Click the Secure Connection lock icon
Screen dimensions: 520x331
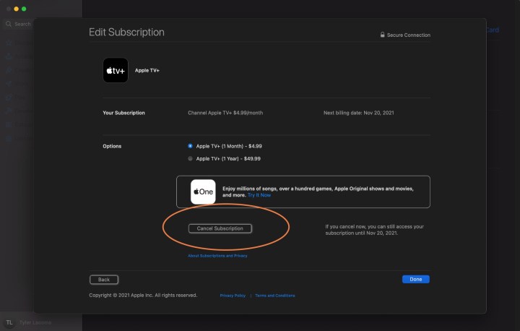click(382, 35)
